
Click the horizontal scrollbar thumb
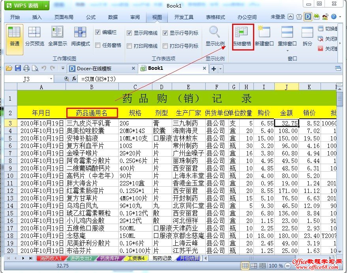[x=251, y=258]
